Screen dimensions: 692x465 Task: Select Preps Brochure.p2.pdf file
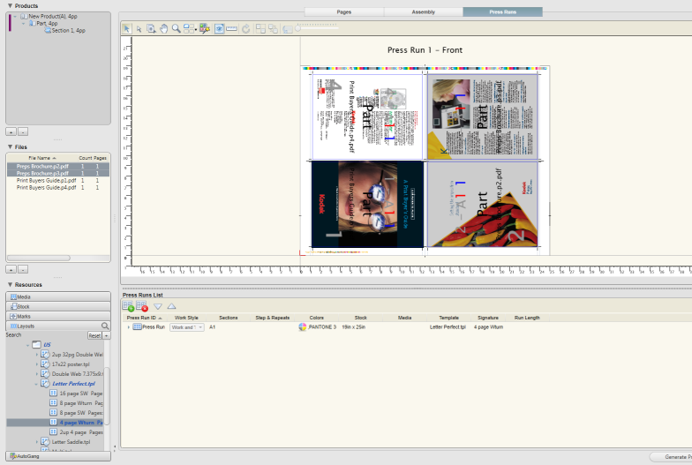pyautogui.click(x=58, y=166)
